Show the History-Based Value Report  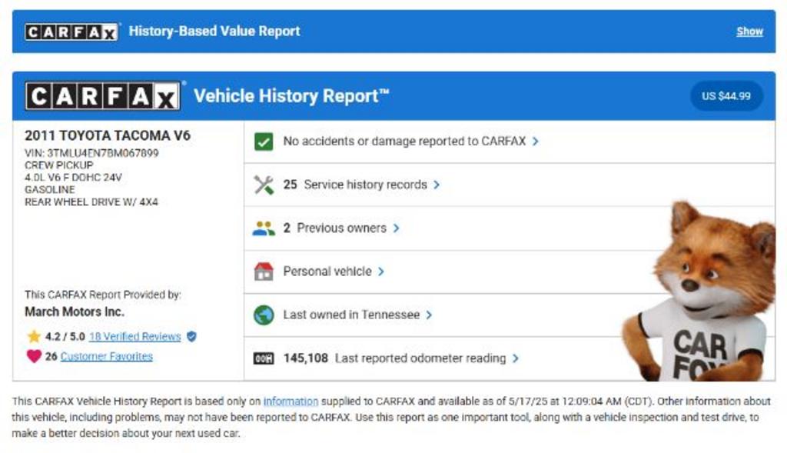pos(749,32)
